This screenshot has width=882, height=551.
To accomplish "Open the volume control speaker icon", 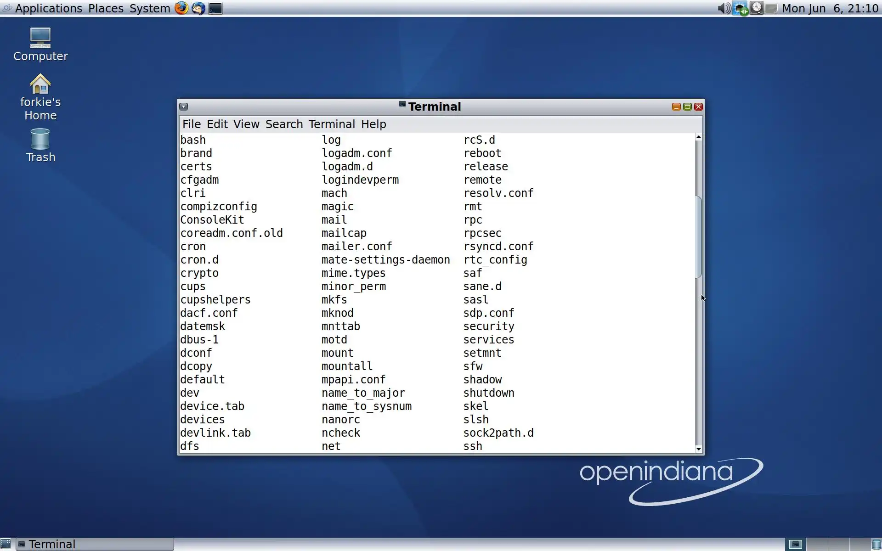I will tap(724, 8).
